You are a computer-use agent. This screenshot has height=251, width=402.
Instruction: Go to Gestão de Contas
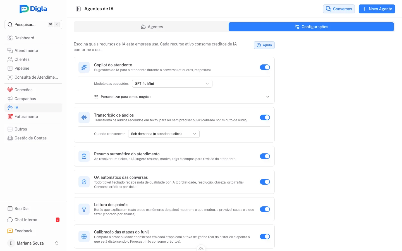[x=33, y=138]
